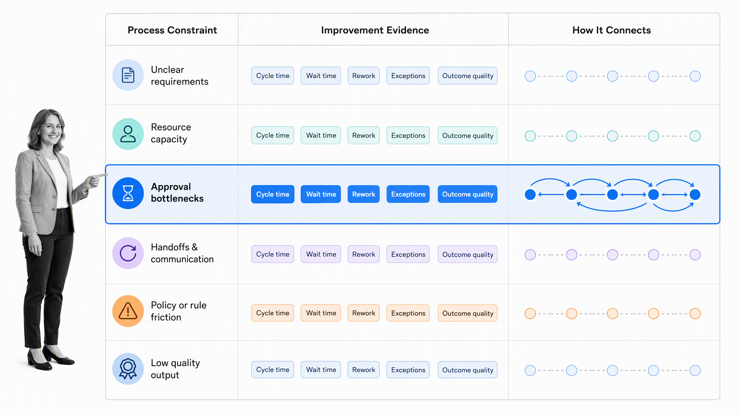Screen dimensions: 739x415
Task: Click highlighted Outcome quality in Approval bottlenecks row
Action: click(468, 194)
